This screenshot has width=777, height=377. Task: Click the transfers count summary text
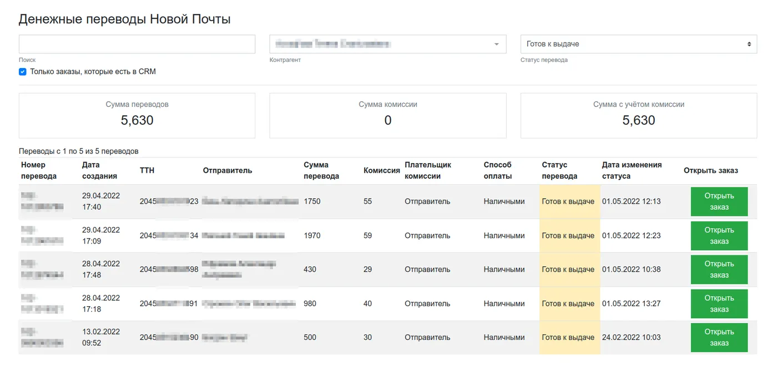pos(79,151)
